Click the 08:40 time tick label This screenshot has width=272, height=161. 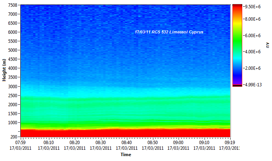tap(127, 143)
